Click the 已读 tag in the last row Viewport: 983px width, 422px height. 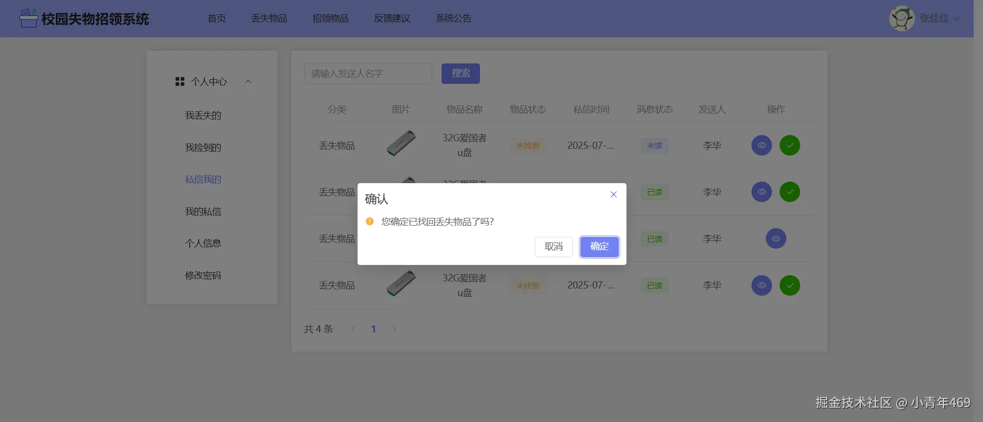655,285
